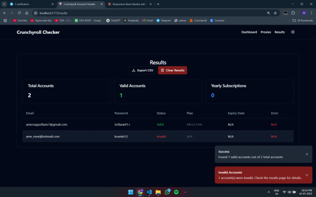316x197 pixels.
Task: Open the Chrome three-dot menu
Action: coord(311,13)
